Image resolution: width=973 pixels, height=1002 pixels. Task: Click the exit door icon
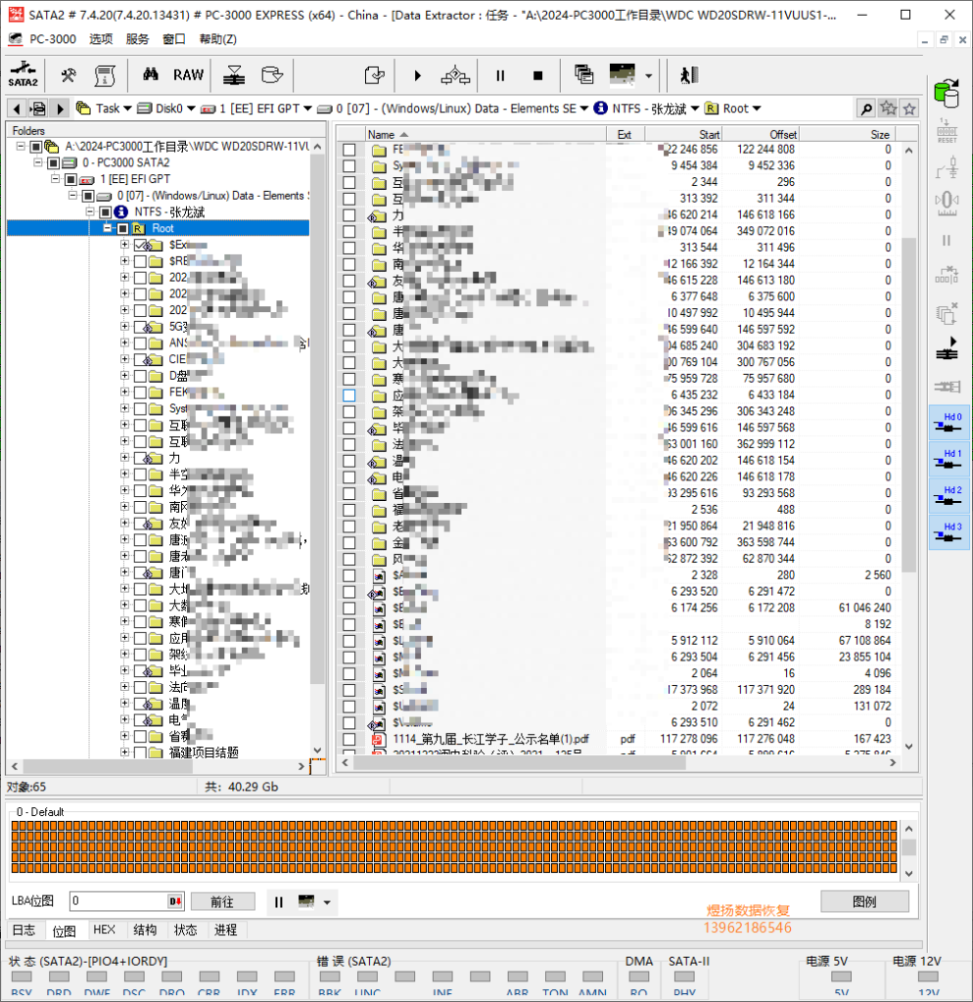click(688, 75)
